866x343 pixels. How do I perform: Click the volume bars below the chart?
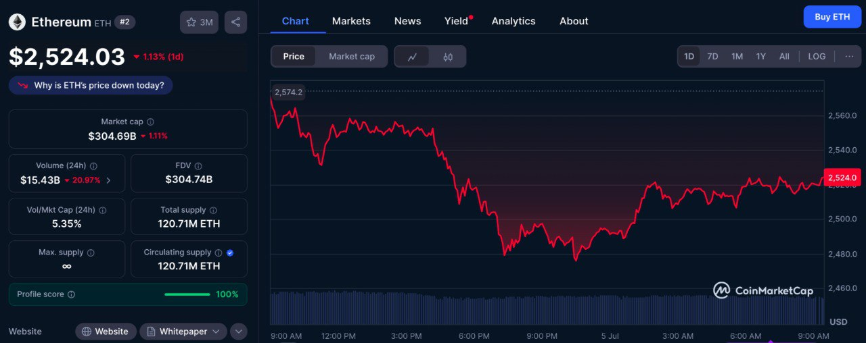[547, 308]
